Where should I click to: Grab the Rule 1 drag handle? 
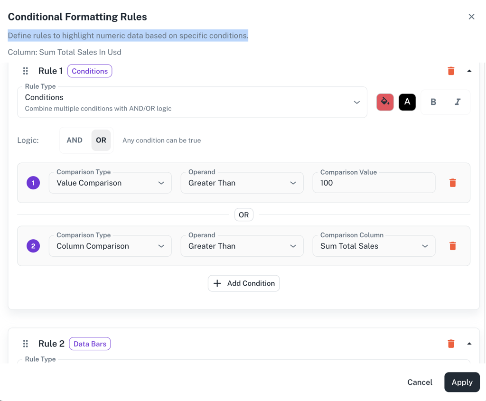click(x=26, y=71)
